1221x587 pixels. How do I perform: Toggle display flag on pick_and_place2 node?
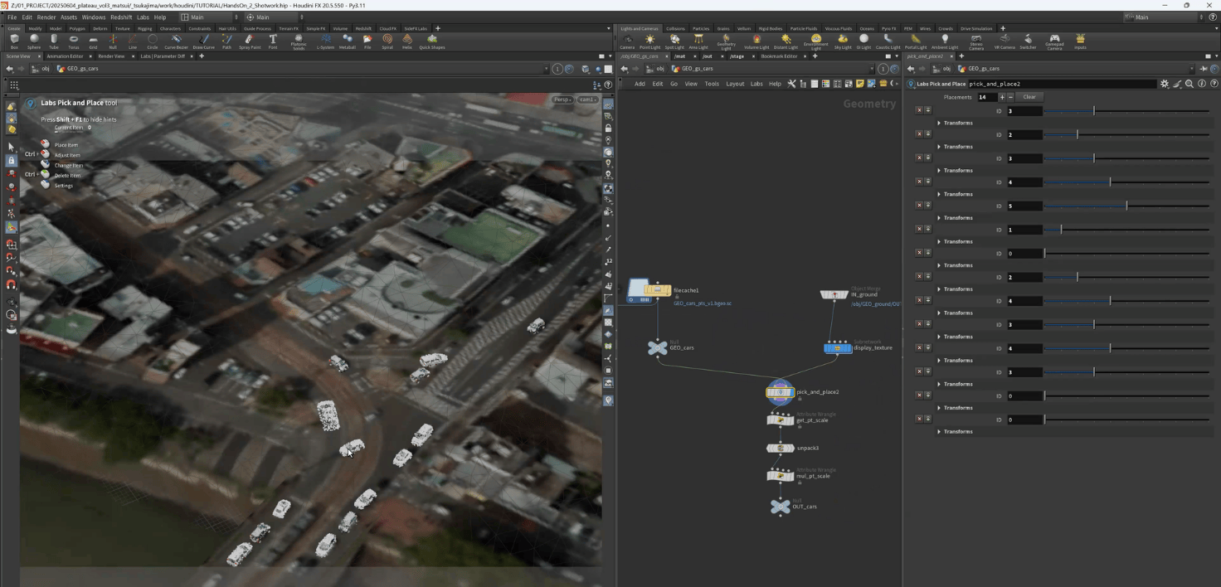point(791,392)
